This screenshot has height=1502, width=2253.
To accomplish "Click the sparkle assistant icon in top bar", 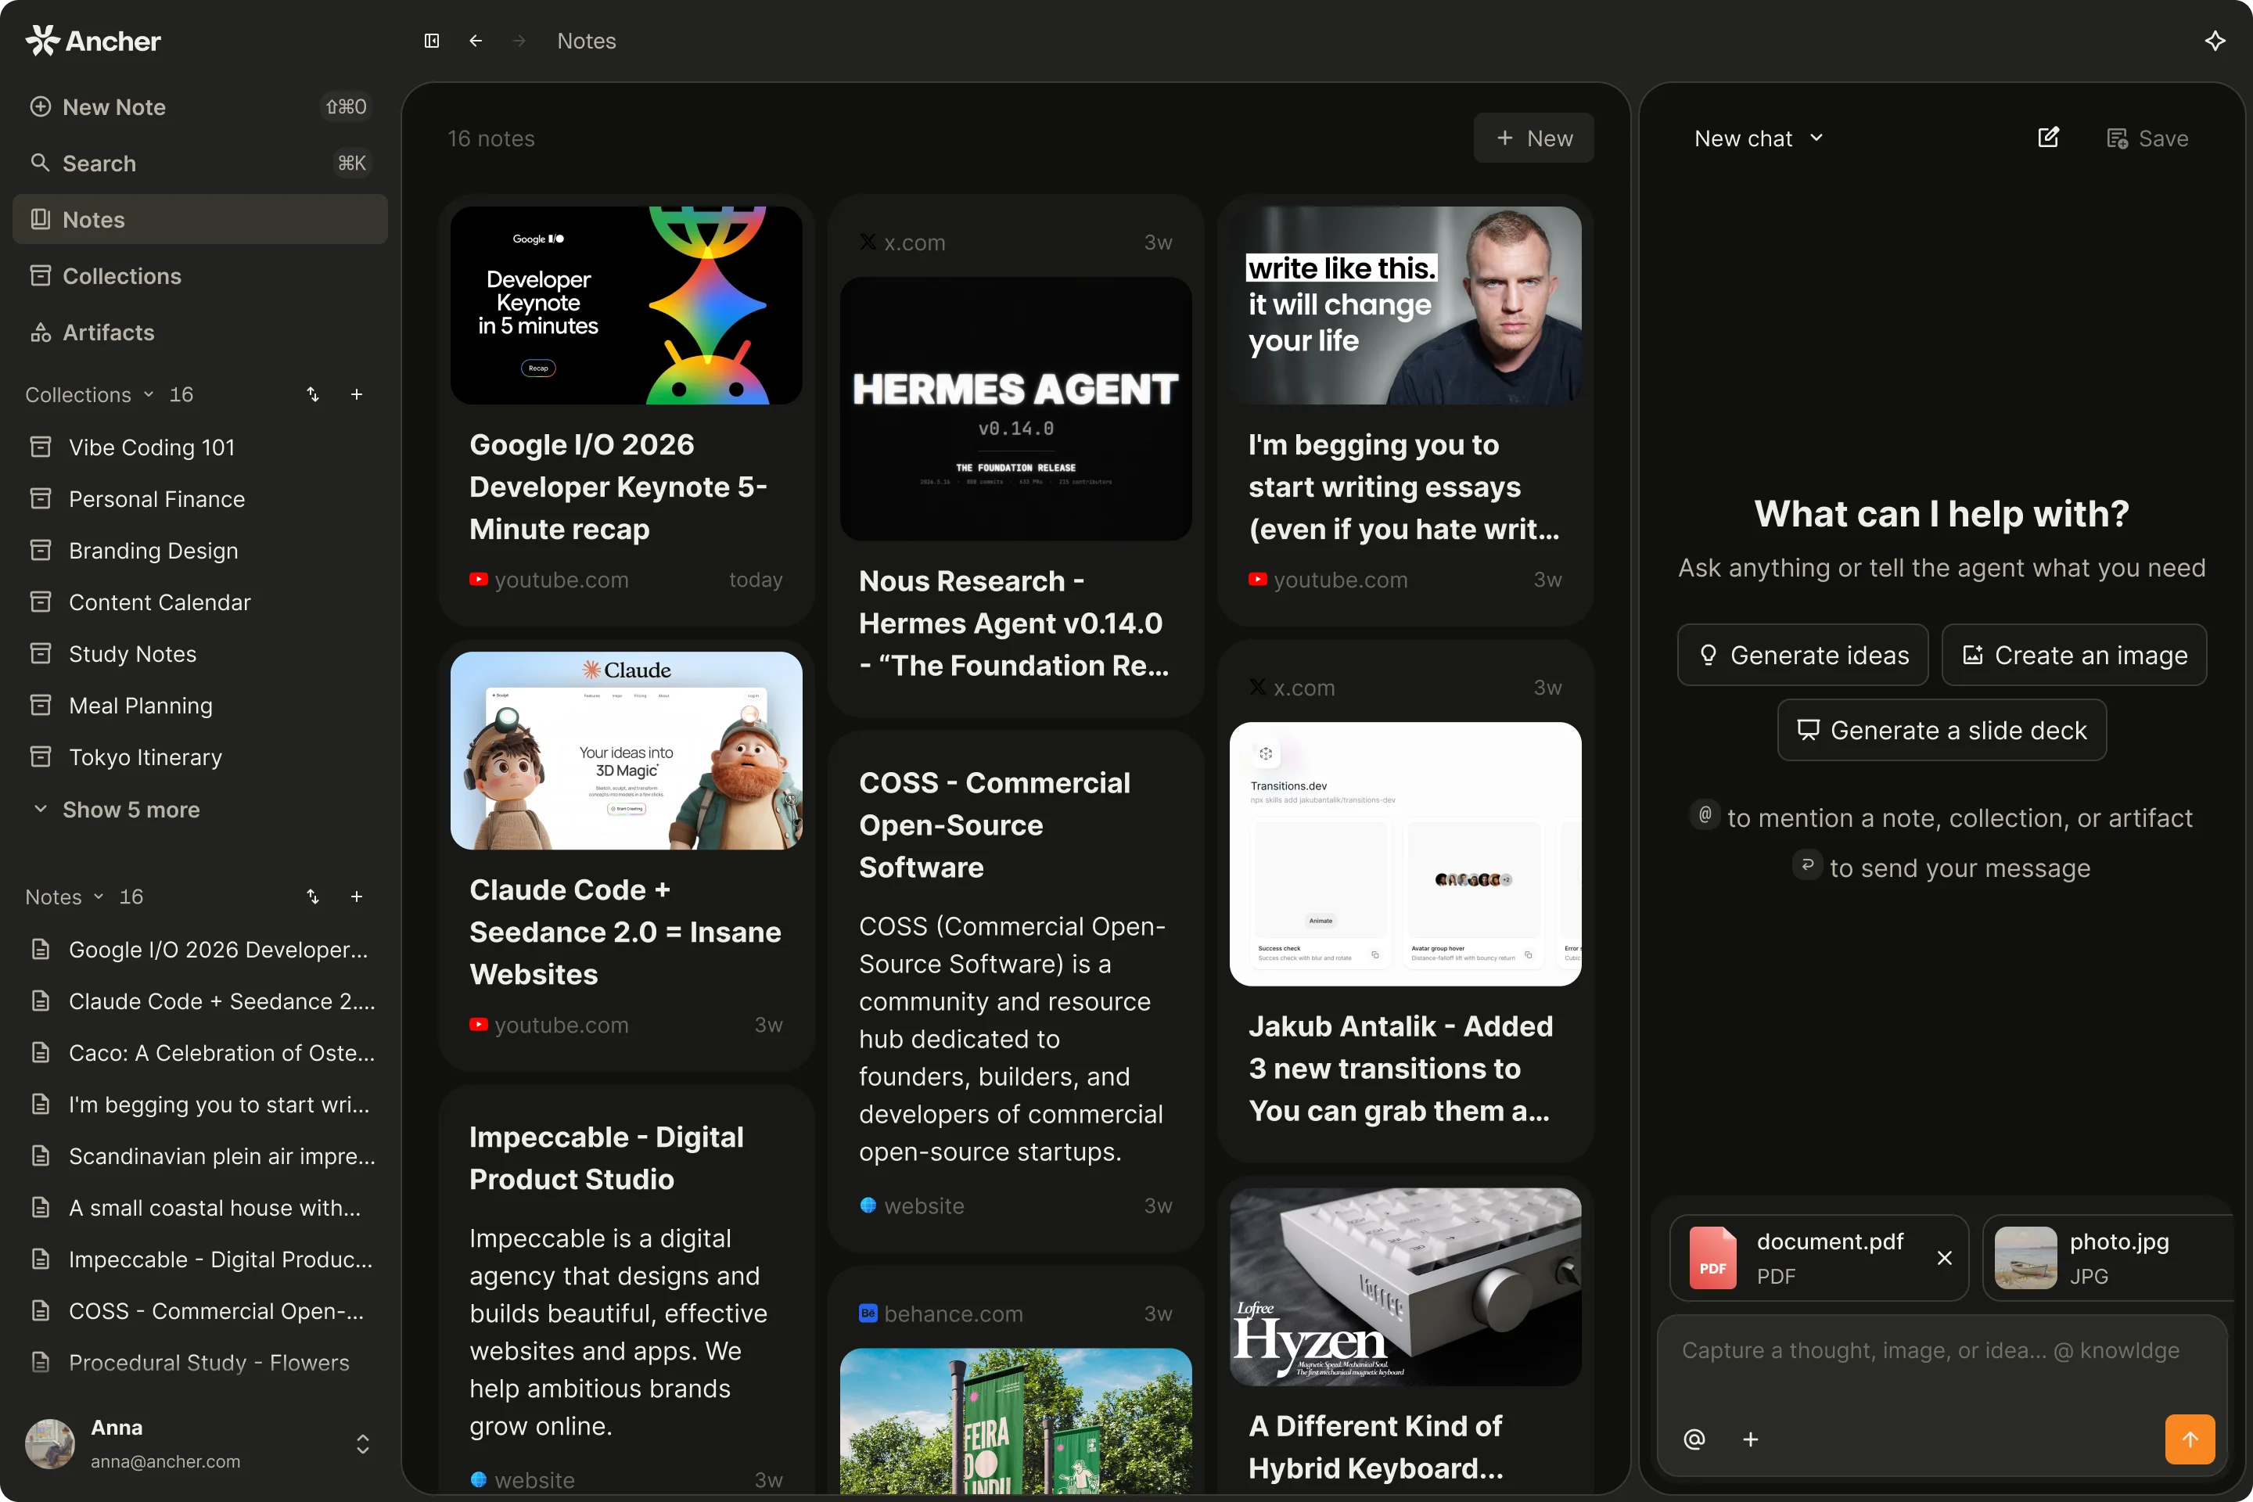I will (2215, 41).
